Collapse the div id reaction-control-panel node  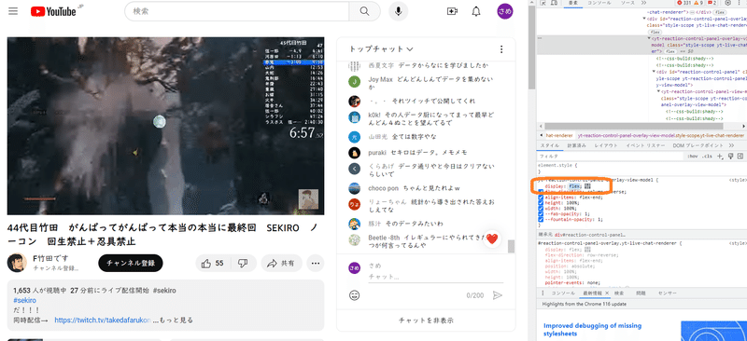point(654,72)
